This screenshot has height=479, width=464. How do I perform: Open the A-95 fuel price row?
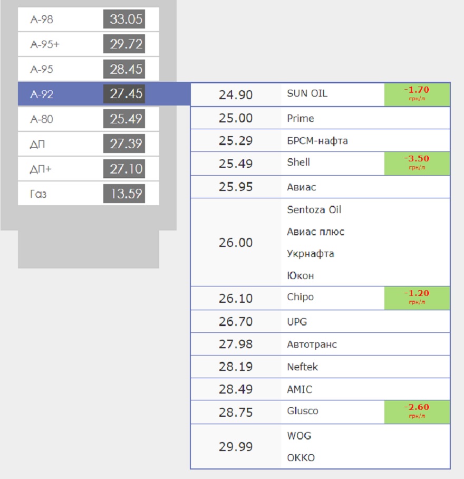pyautogui.click(x=89, y=69)
